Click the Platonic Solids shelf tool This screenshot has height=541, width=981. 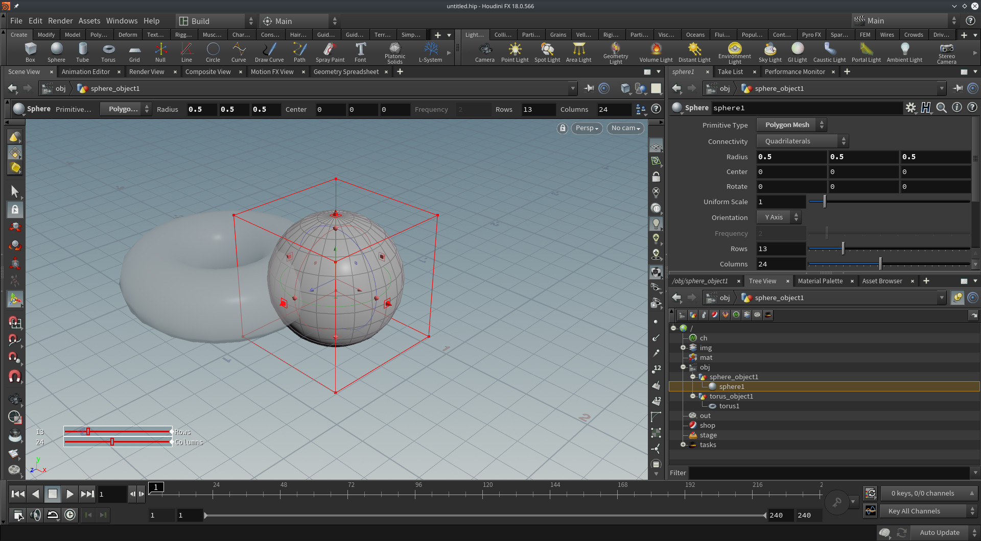coord(394,53)
